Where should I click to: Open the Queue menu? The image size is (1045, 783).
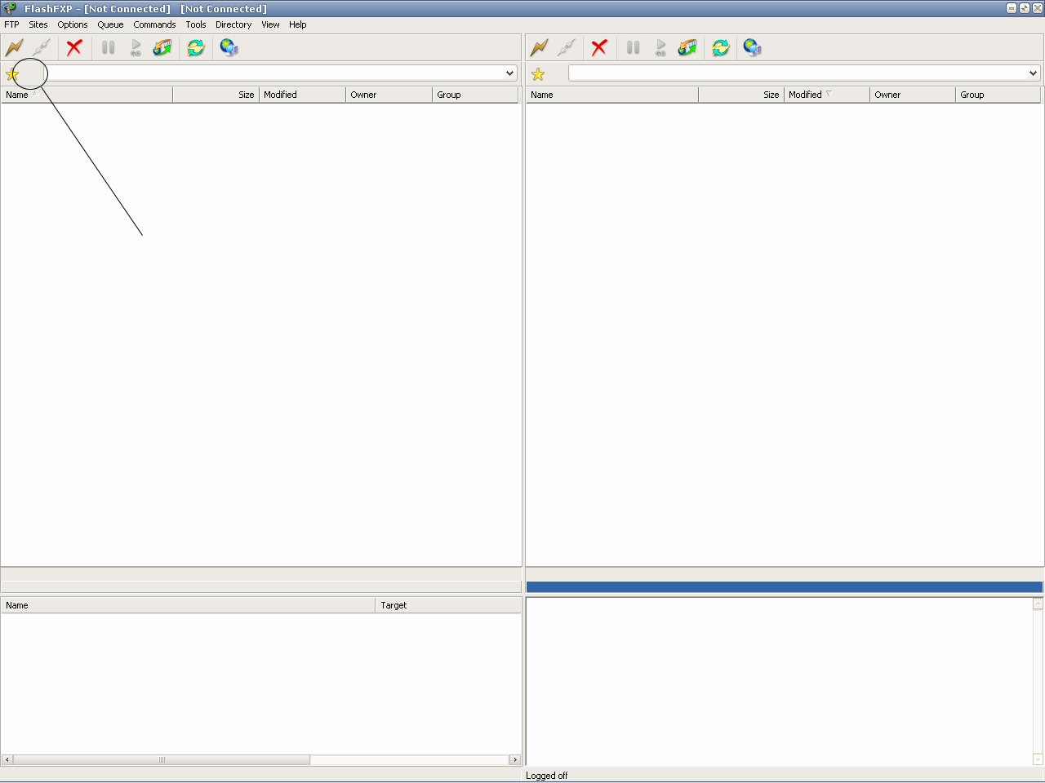click(110, 24)
